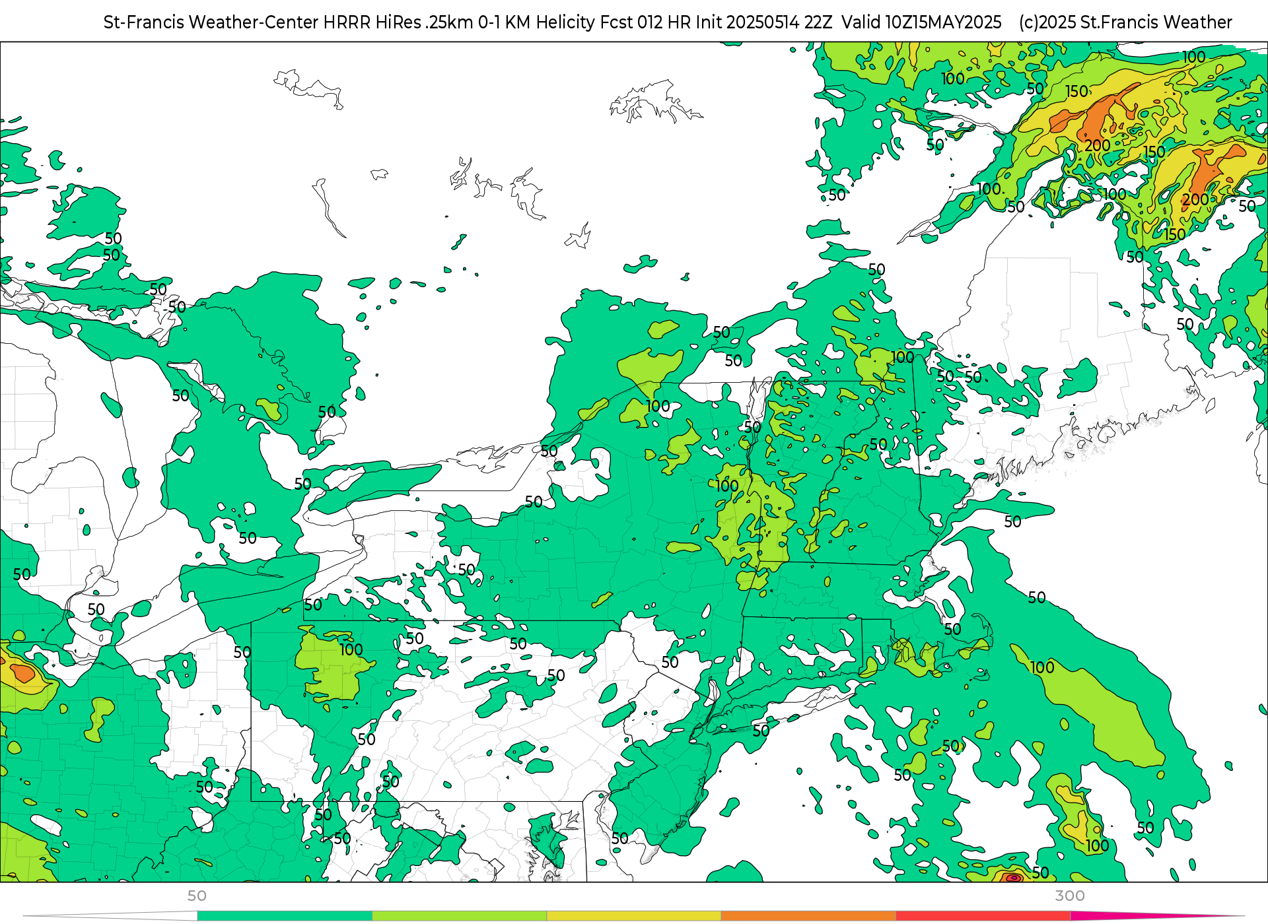Click '0-1 KM Helicity' in the title

pyautogui.click(x=537, y=22)
